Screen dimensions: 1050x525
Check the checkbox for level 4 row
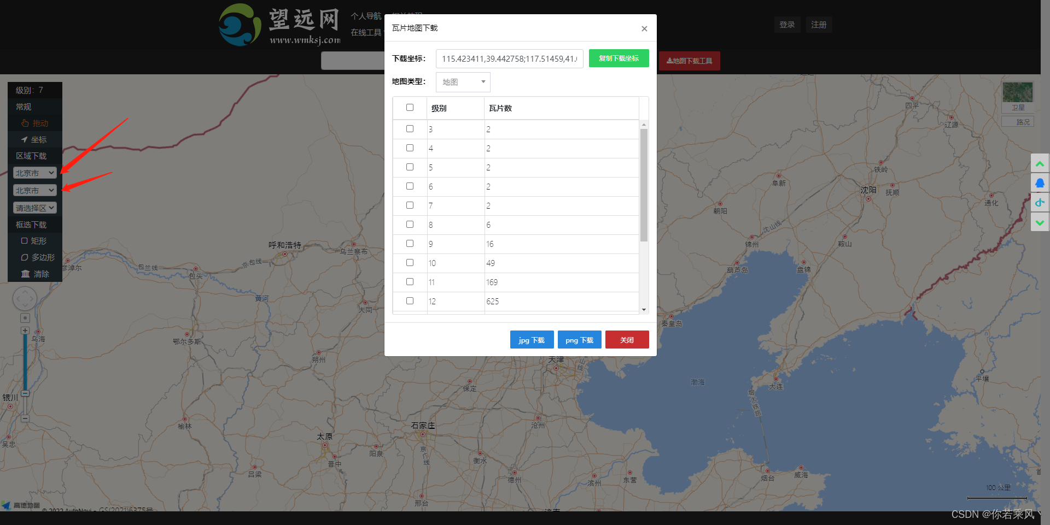[410, 148]
